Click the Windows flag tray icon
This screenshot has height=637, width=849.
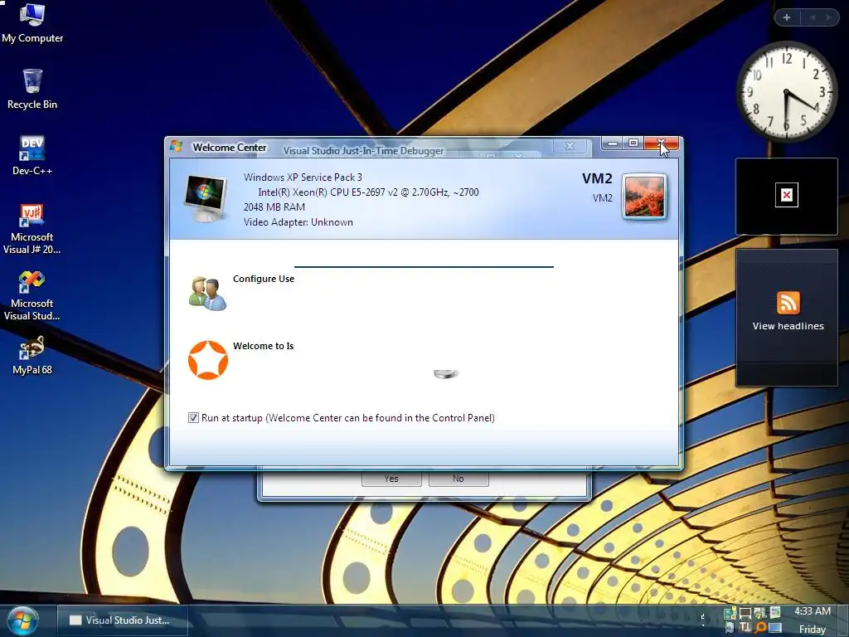click(x=759, y=613)
